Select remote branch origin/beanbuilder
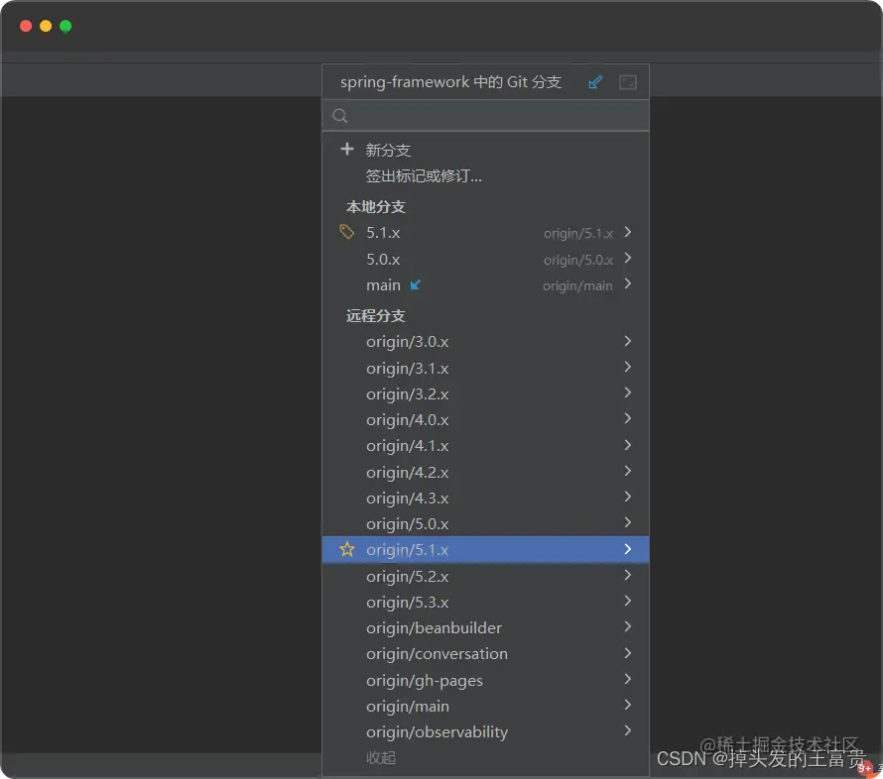The height and width of the screenshot is (779, 883). (x=434, y=628)
